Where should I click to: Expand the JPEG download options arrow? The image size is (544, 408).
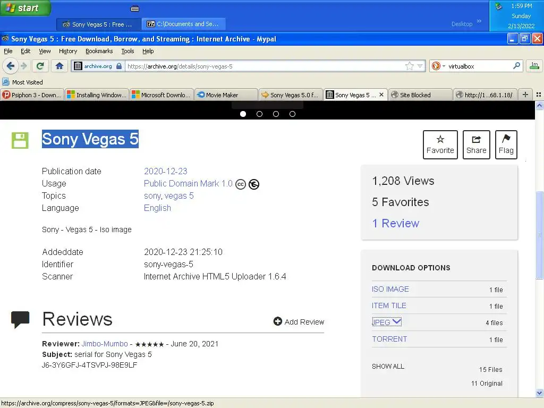(397, 321)
